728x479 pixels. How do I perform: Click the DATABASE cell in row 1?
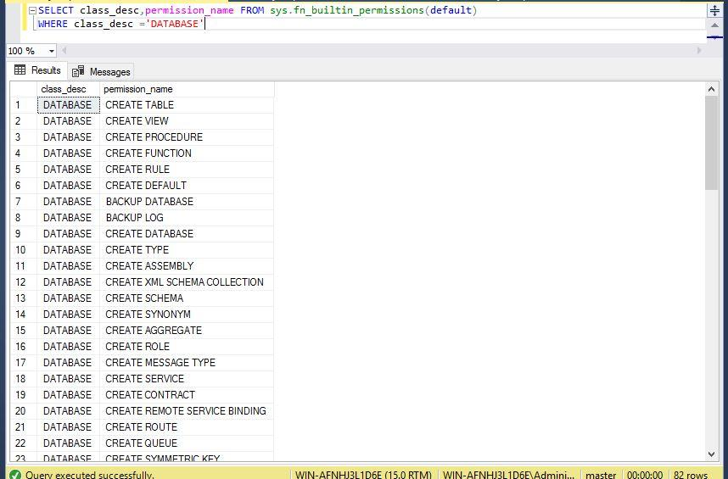(68, 105)
